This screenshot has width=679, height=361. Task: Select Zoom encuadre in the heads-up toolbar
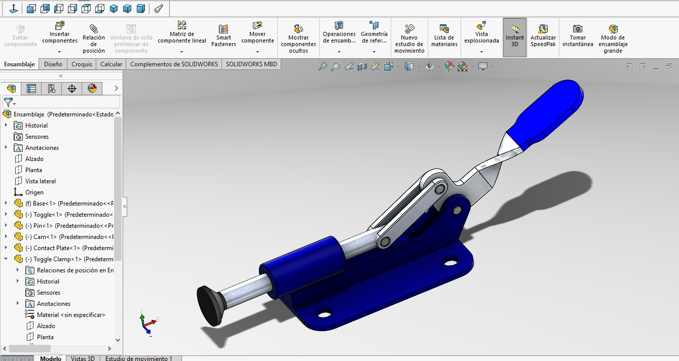click(x=335, y=66)
